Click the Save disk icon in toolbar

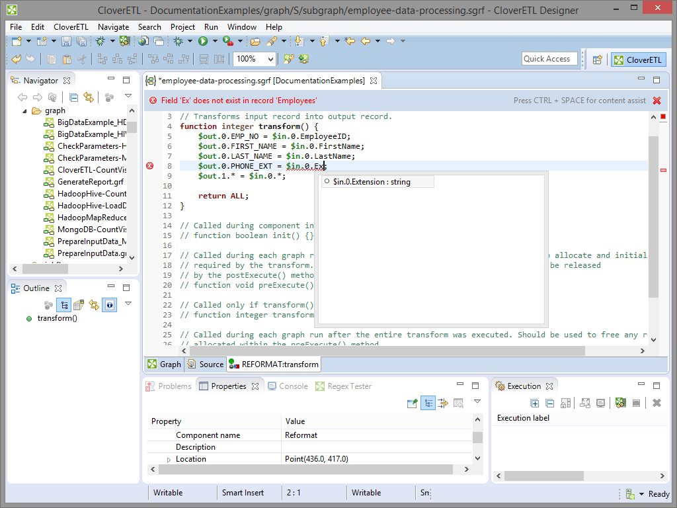pos(66,41)
